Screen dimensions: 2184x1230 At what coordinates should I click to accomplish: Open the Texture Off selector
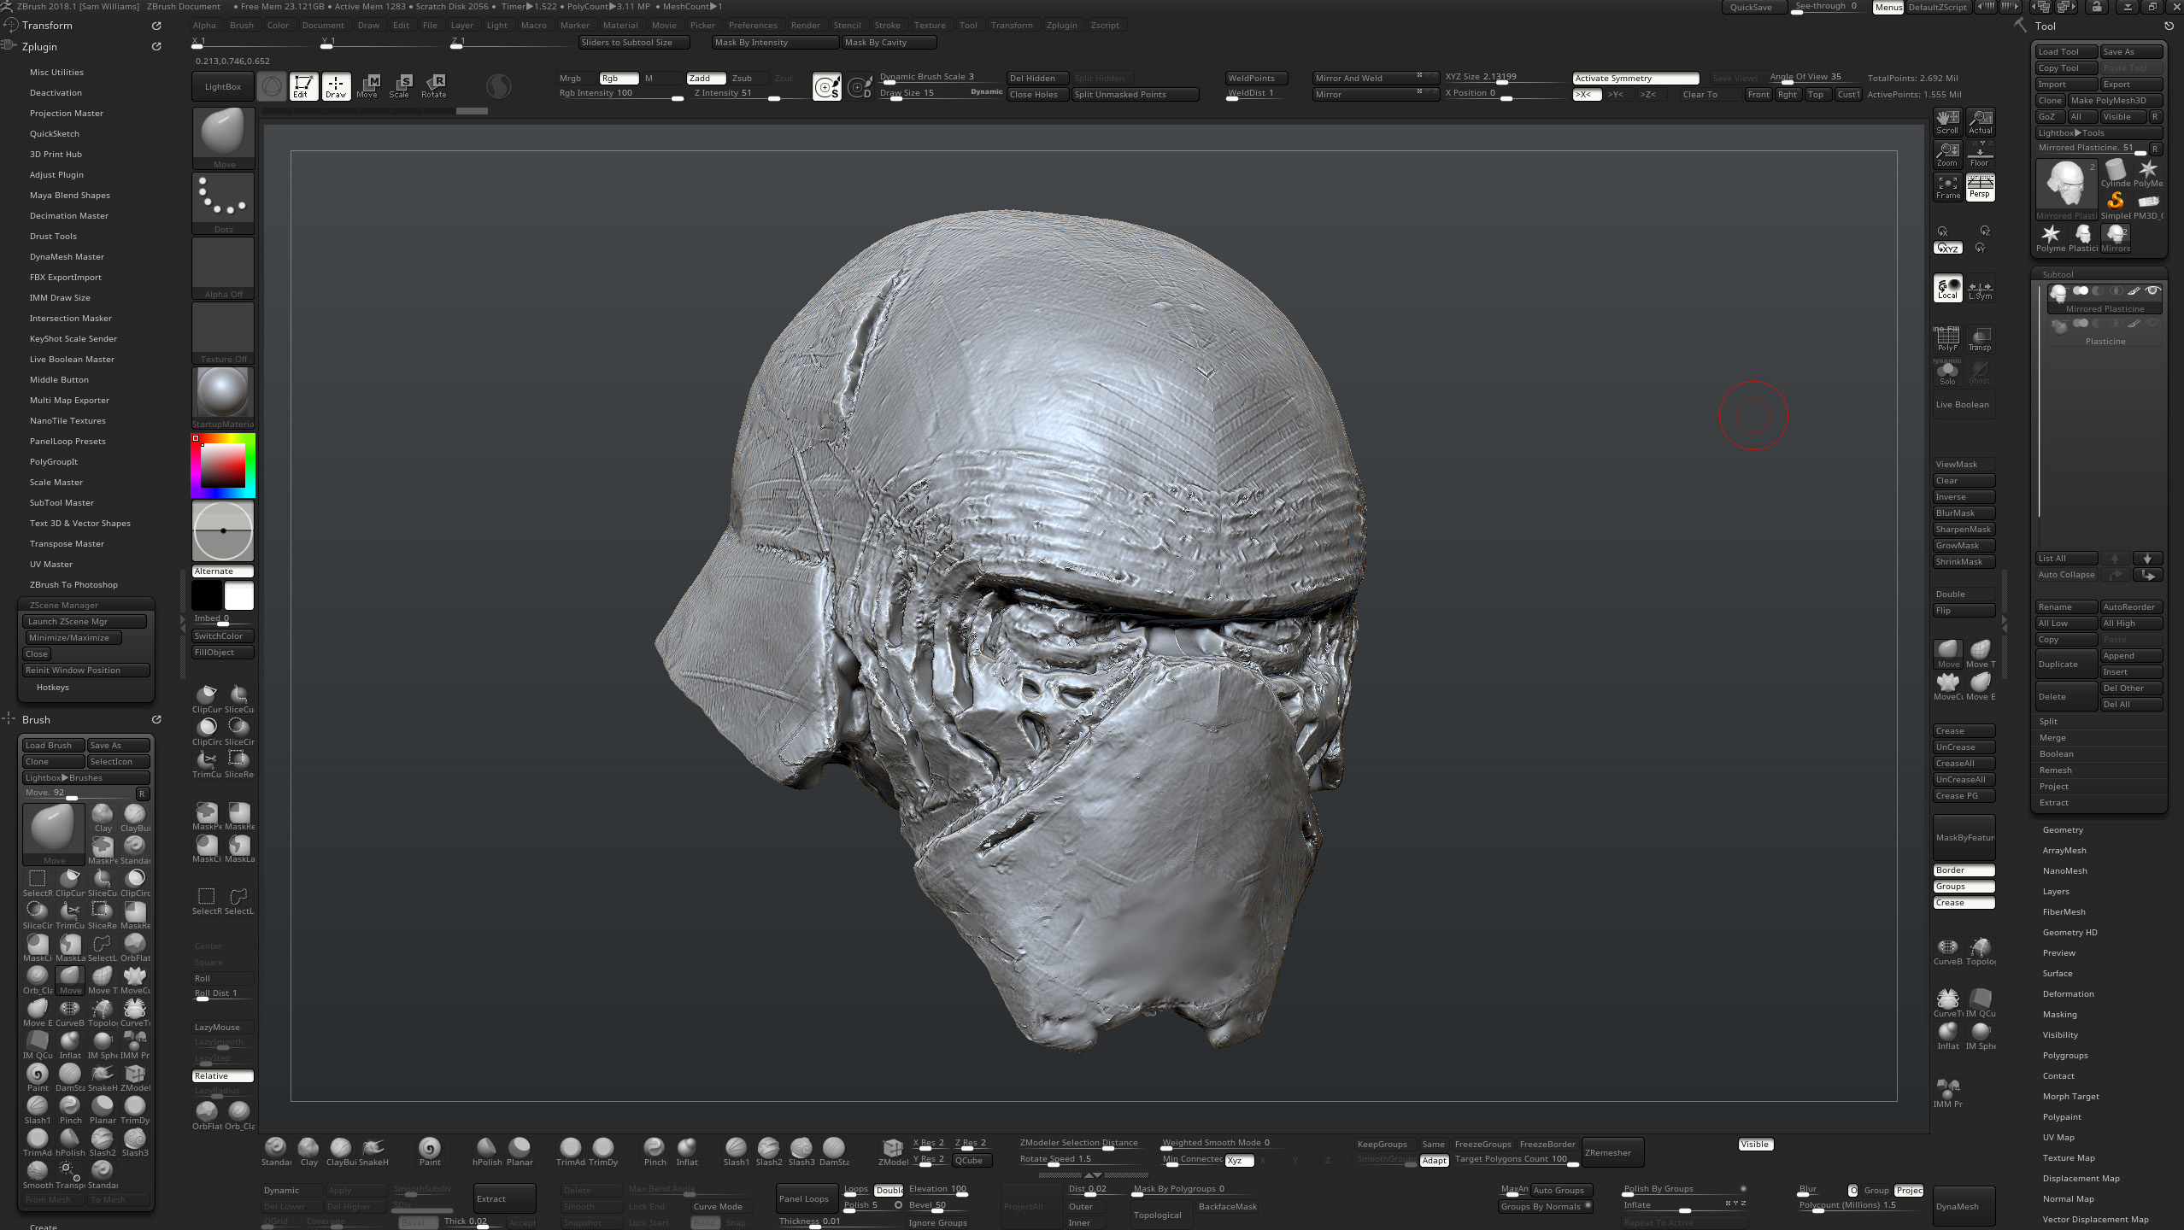[x=223, y=333]
